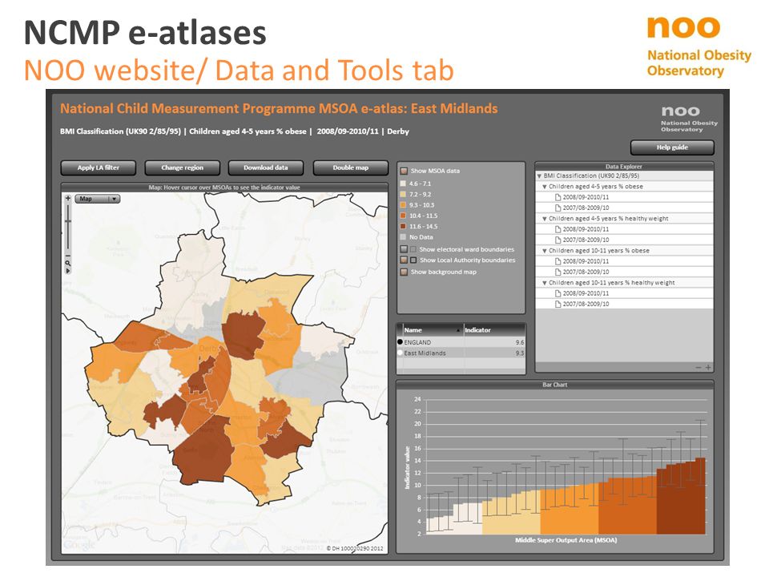Image resolution: width=769 pixels, height=577 pixels.
Task: Click the black circle marker beside ENGLAND
Action: point(400,342)
